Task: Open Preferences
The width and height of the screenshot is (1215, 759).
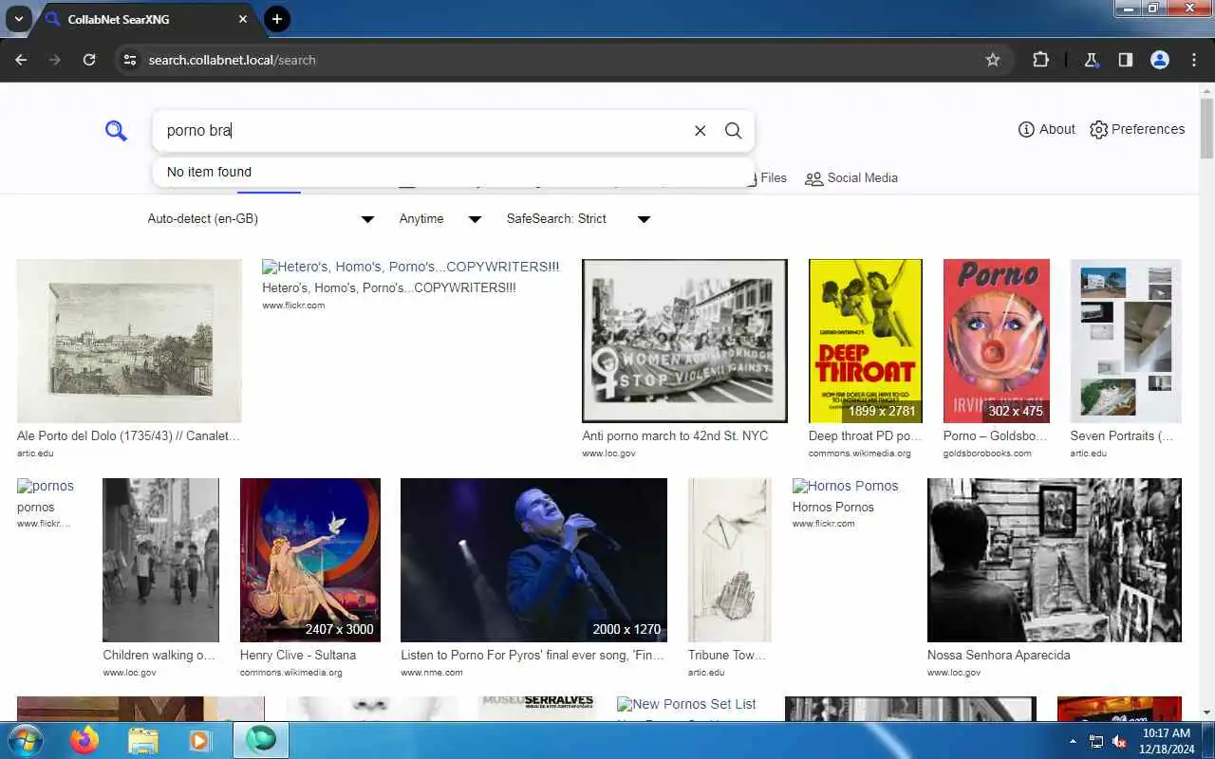Action: point(1137,129)
